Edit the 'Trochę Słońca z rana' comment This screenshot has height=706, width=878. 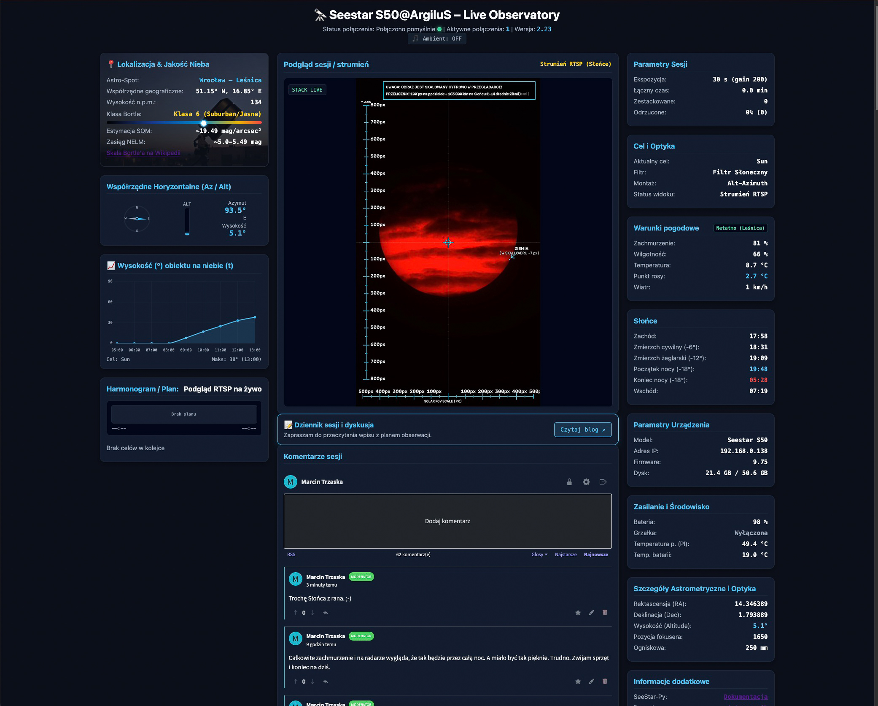pos(592,613)
